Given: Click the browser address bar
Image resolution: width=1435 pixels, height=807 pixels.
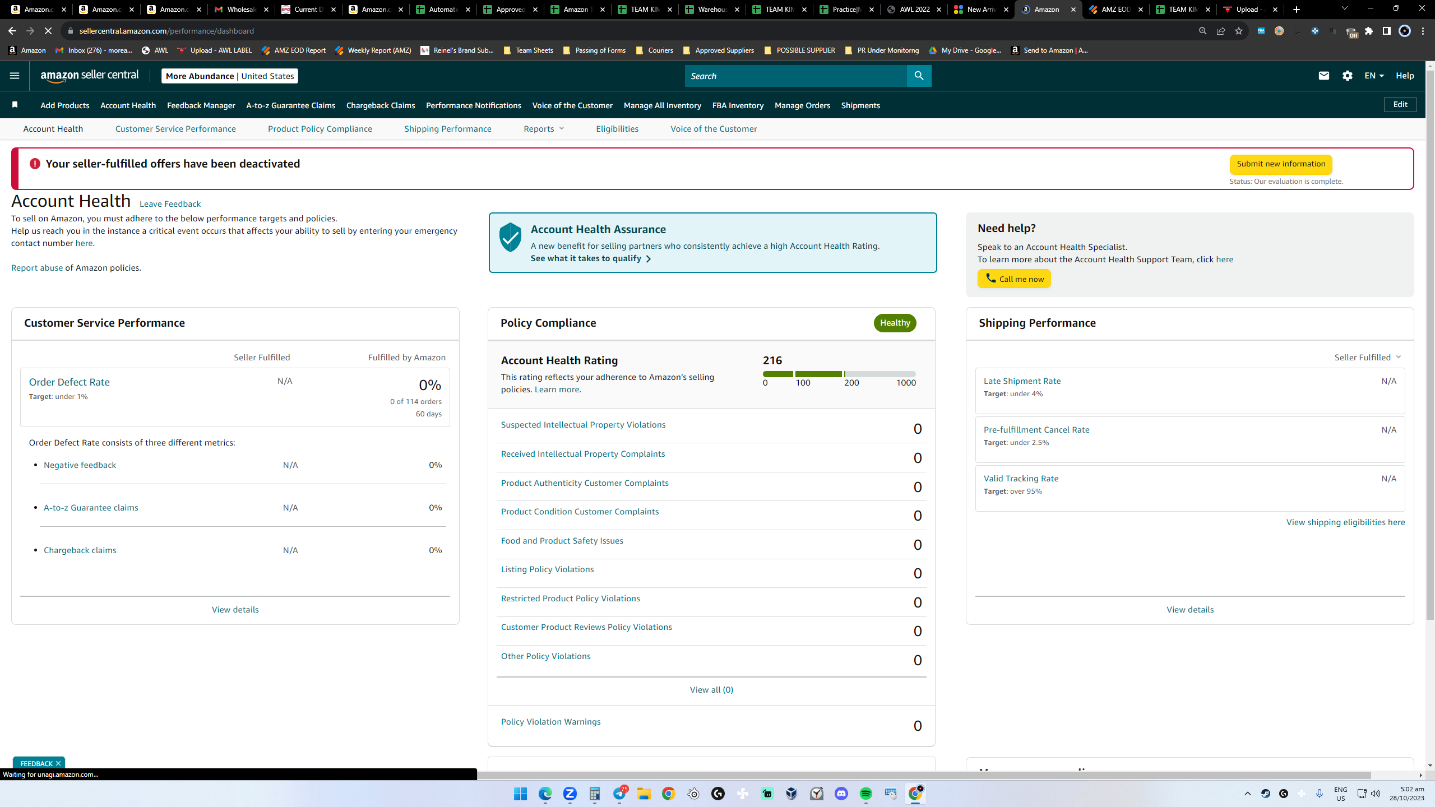Looking at the screenshot, I should pyautogui.click(x=628, y=31).
